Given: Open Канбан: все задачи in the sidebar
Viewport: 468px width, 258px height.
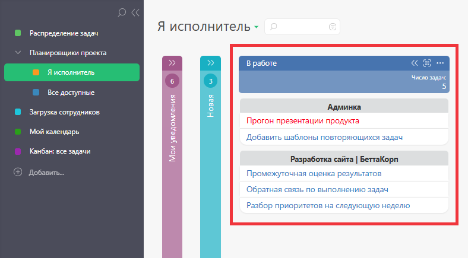Looking at the screenshot, I should (x=60, y=151).
